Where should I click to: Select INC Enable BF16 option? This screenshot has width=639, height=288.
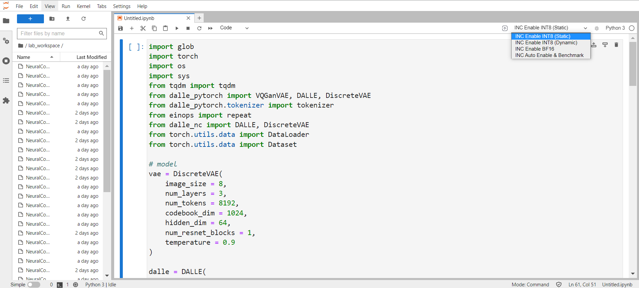534,49
